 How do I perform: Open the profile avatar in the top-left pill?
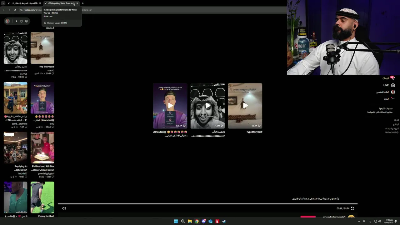point(8,21)
